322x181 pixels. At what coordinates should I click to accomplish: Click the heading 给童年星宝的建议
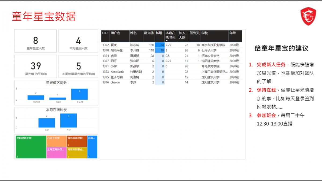281,49
